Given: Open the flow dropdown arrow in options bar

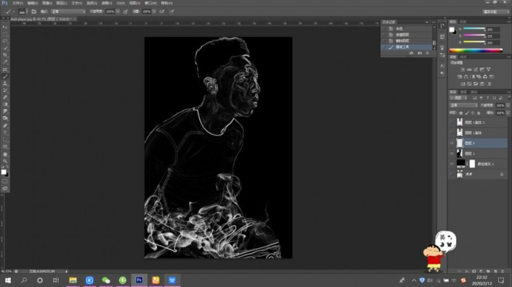Looking at the screenshot, I should (x=154, y=12).
